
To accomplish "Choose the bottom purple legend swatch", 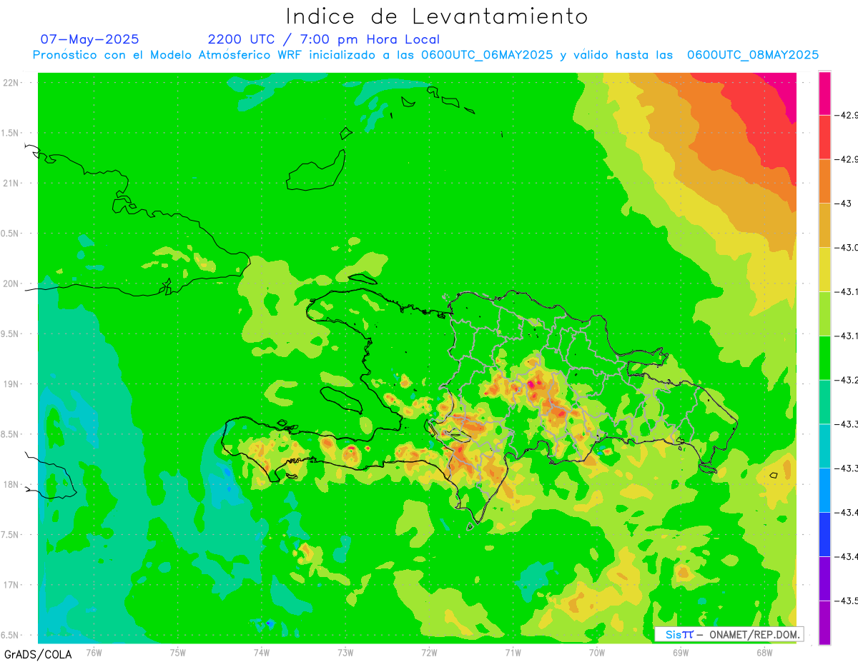I will [x=824, y=622].
